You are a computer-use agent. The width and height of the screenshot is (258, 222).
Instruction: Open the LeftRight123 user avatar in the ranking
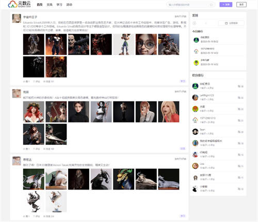point(195,97)
